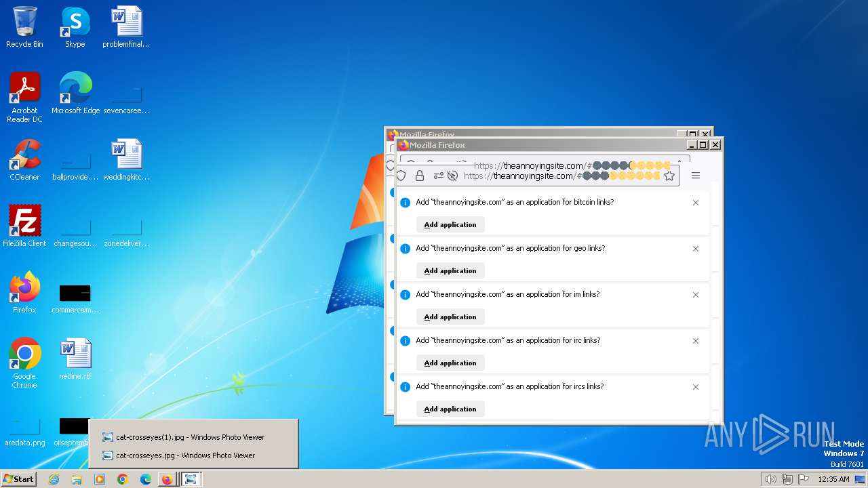The width and height of the screenshot is (868, 488).
Task: Dismiss the geo links notification
Action: pyautogui.click(x=696, y=249)
